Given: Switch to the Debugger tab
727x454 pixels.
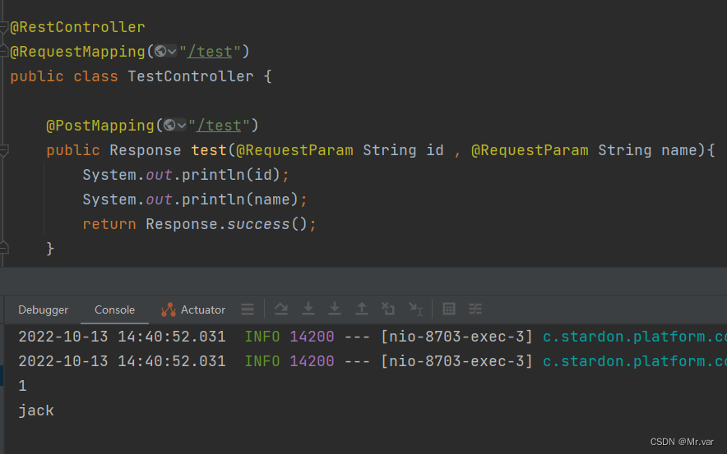Looking at the screenshot, I should [x=43, y=310].
